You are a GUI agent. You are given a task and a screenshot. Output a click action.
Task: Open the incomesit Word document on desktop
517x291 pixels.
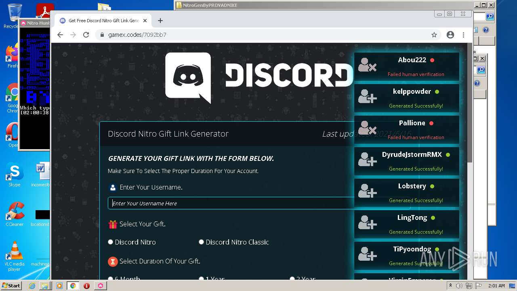pyautogui.click(x=40, y=175)
